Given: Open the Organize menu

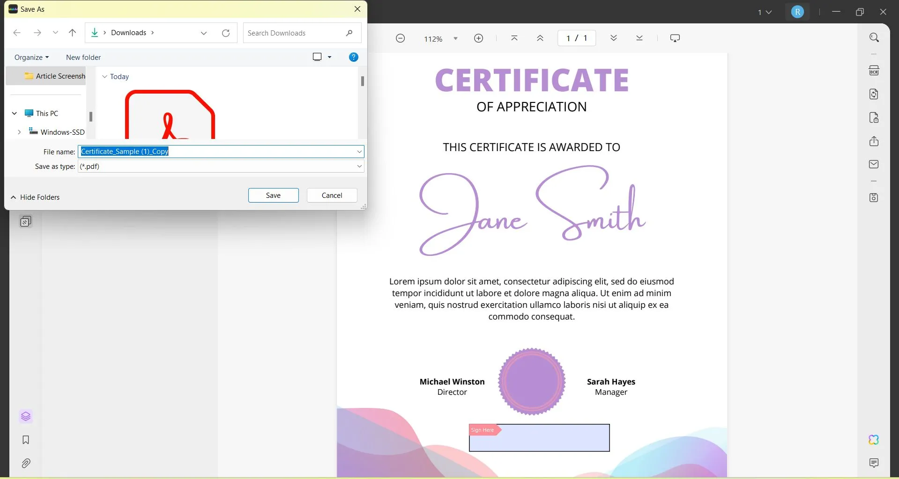Looking at the screenshot, I should click(31, 58).
